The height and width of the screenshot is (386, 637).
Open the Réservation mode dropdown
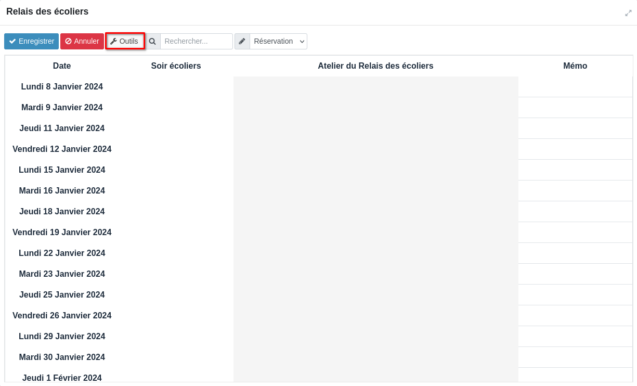(x=278, y=41)
